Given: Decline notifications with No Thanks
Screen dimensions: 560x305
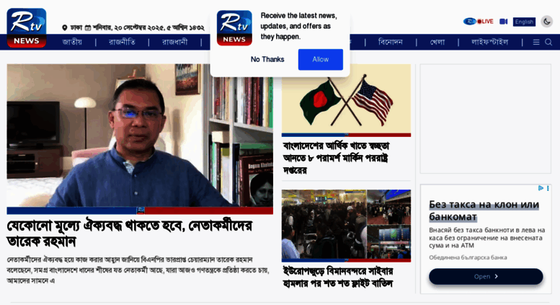Looking at the screenshot, I should [x=267, y=59].
